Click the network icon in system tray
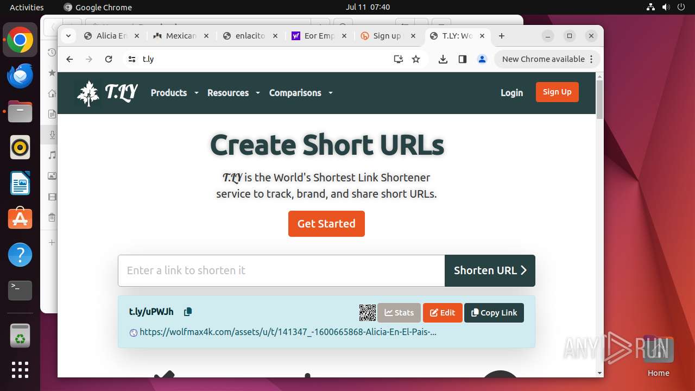695x391 pixels. (651, 7)
